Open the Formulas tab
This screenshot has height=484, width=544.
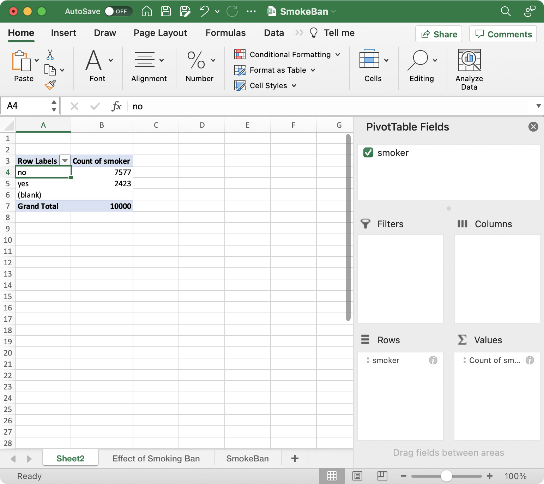(x=225, y=33)
